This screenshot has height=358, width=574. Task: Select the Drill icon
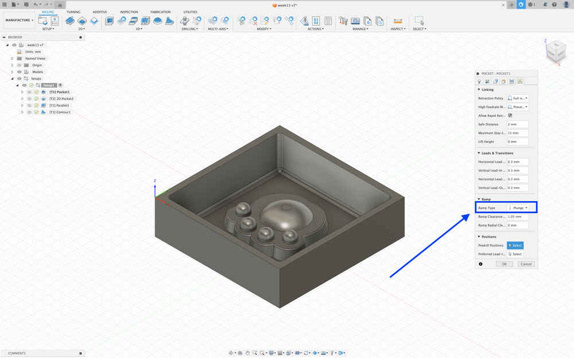click(x=185, y=21)
